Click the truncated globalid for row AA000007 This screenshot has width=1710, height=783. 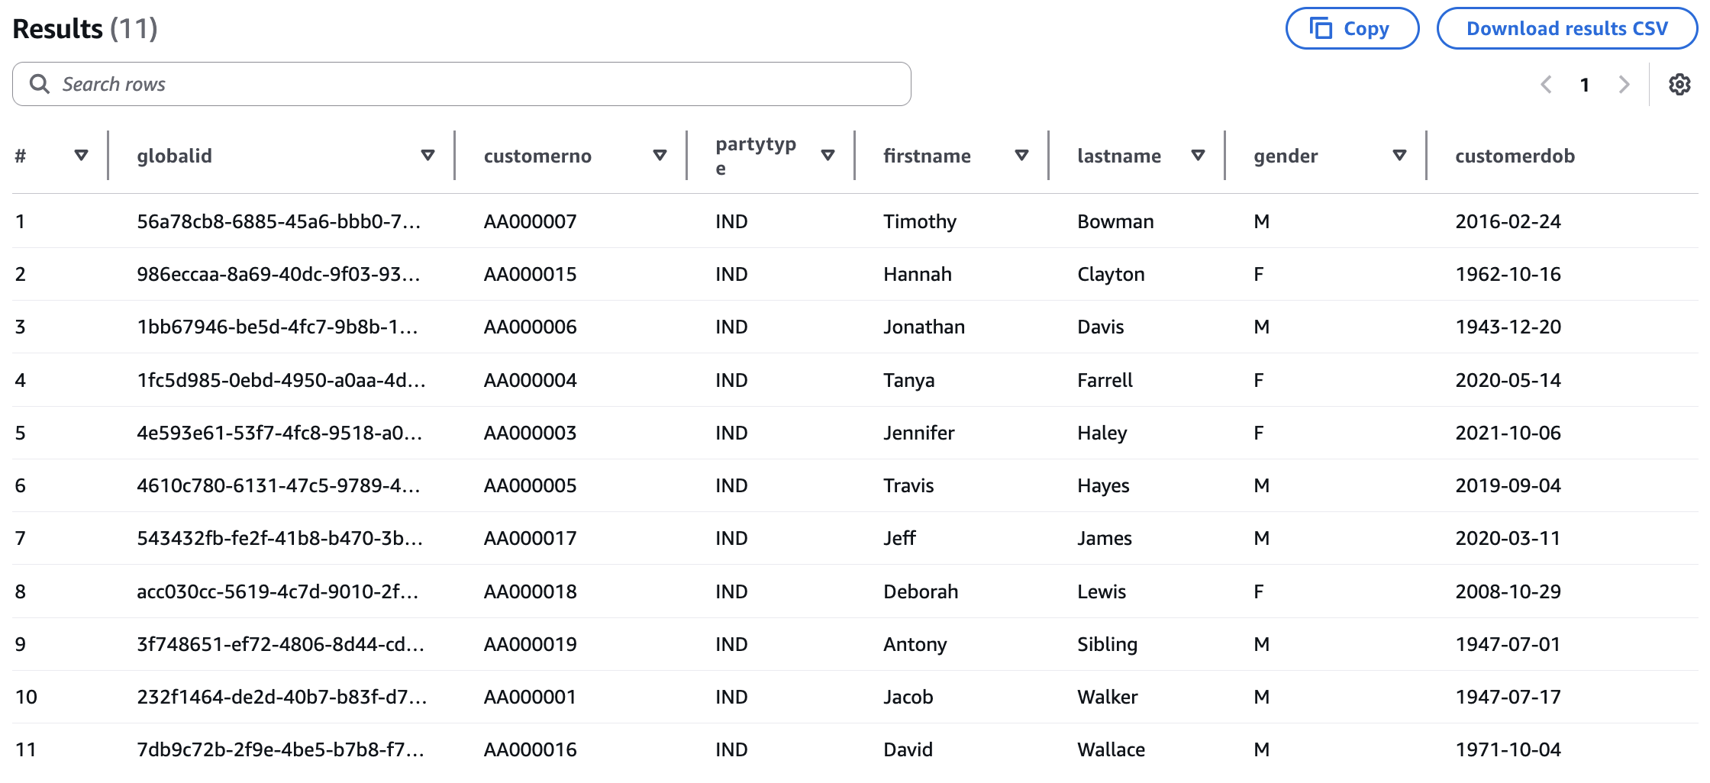[x=280, y=221]
